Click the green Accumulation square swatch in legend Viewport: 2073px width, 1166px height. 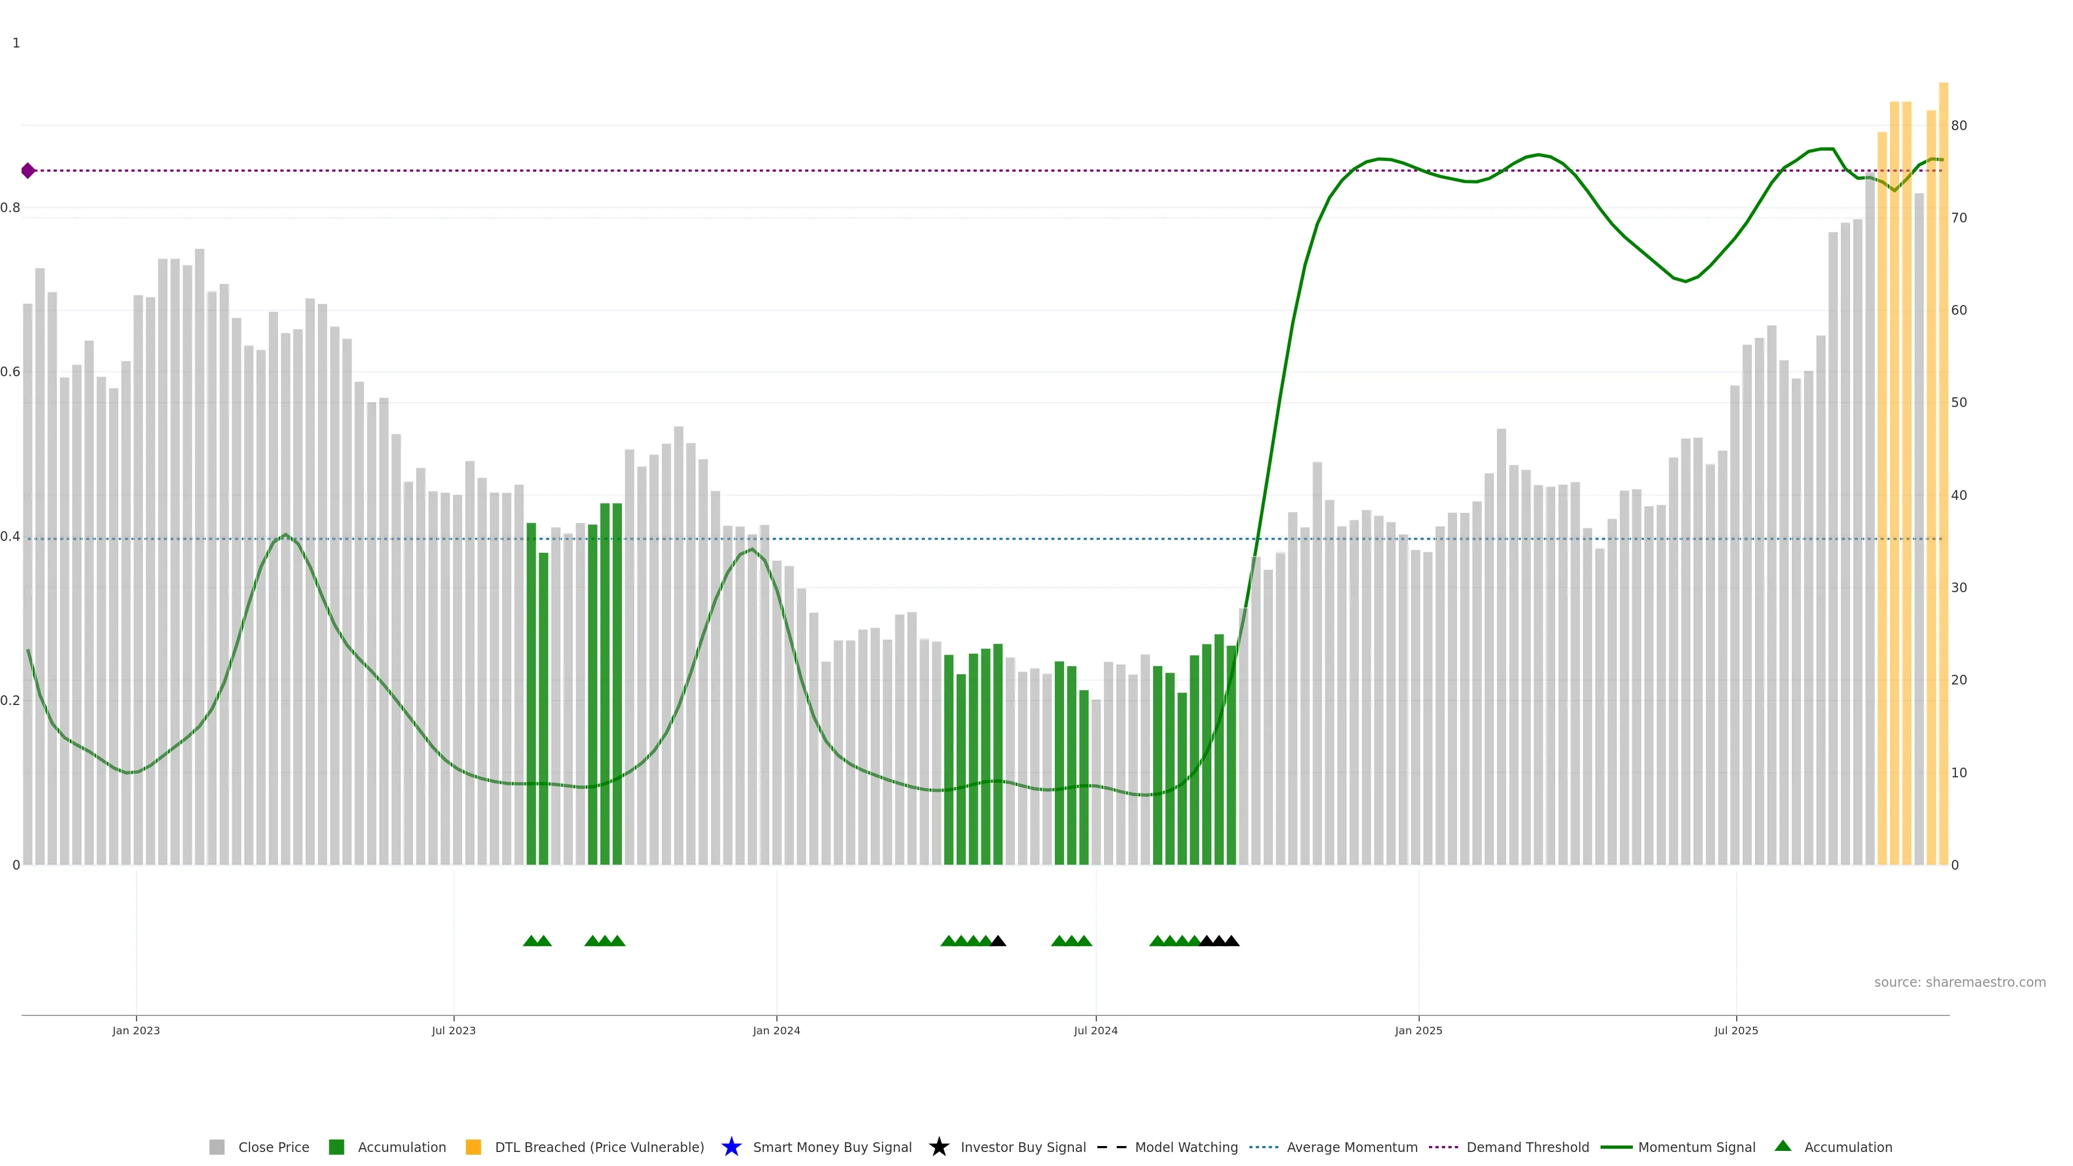[x=336, y=1148]
